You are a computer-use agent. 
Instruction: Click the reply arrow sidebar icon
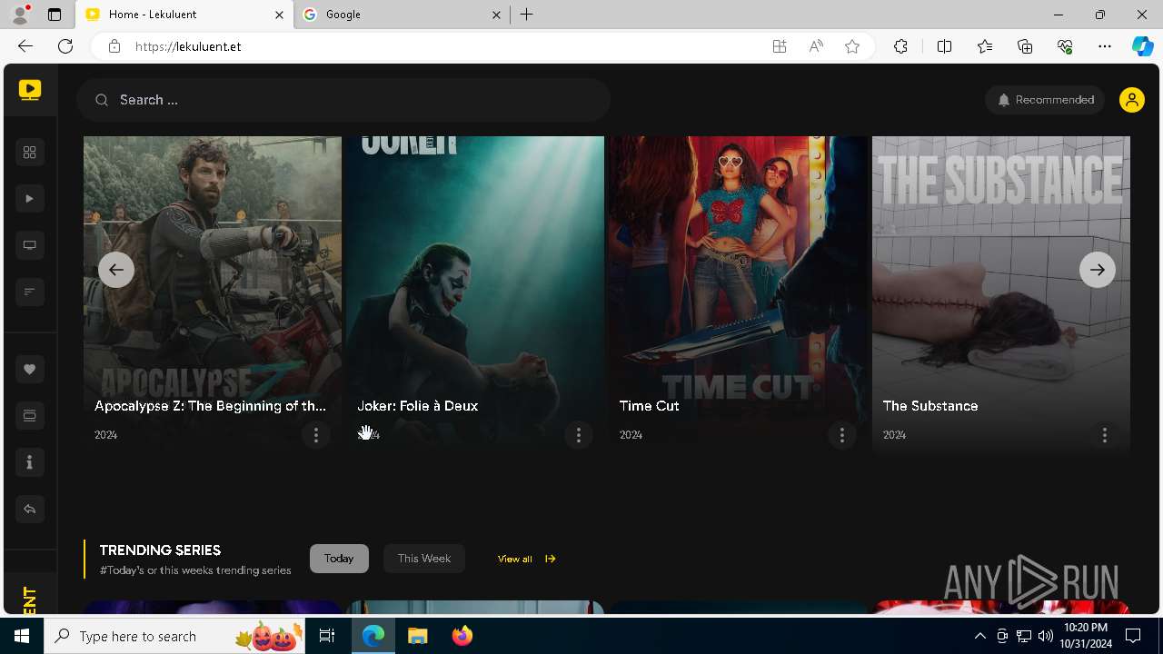29,509
